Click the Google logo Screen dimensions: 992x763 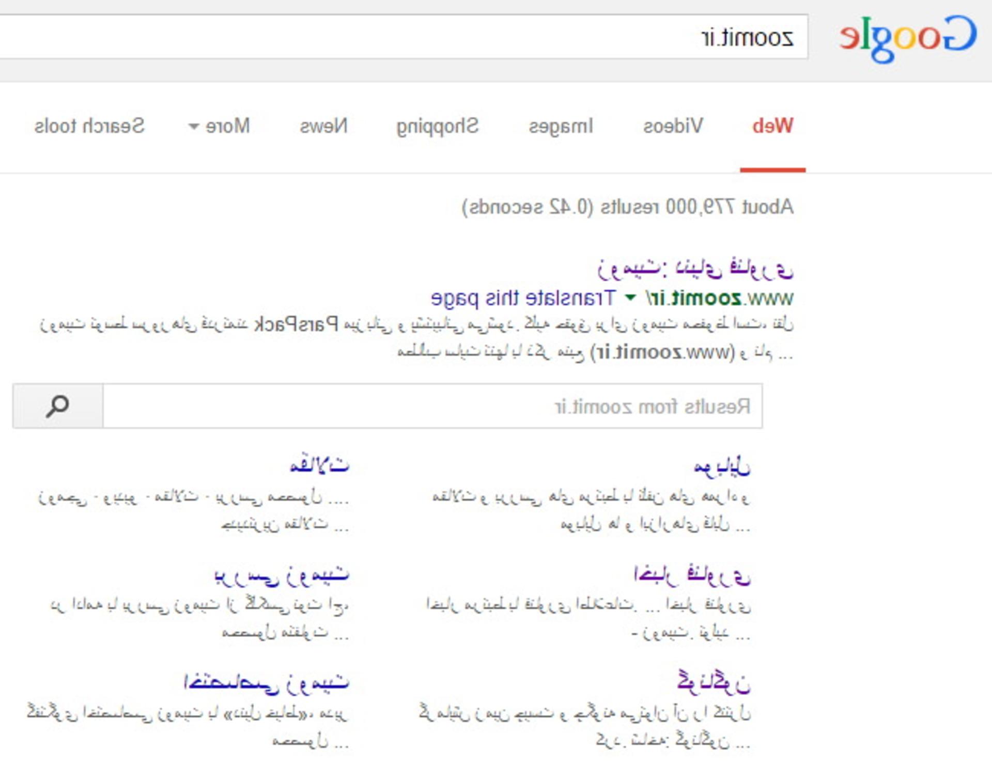click(908, 39)
